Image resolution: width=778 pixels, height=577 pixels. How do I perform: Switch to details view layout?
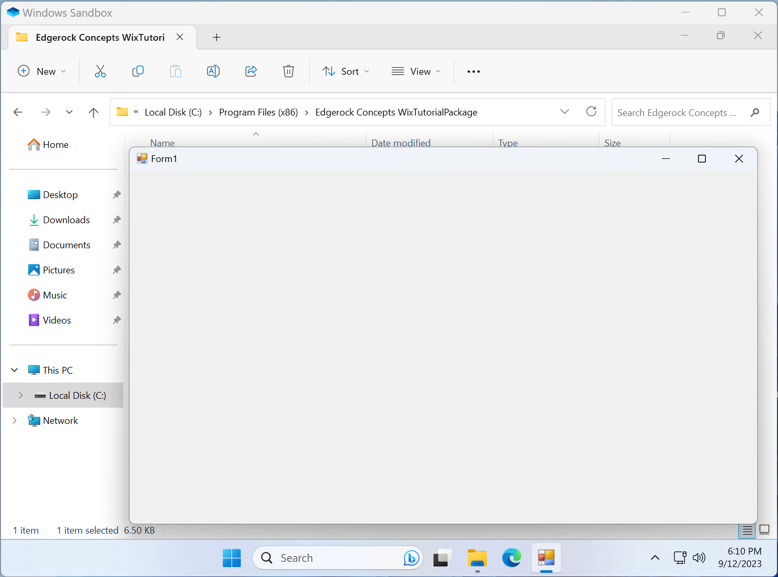click(x=747, y=530)
